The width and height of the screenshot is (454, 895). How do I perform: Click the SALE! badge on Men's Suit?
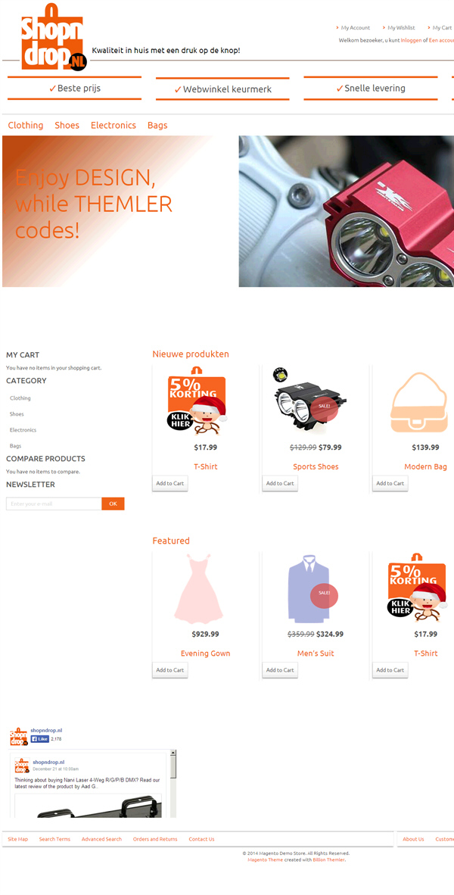(325, 594)
